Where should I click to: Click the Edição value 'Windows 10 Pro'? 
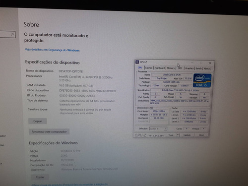click(x=70, y=151)
